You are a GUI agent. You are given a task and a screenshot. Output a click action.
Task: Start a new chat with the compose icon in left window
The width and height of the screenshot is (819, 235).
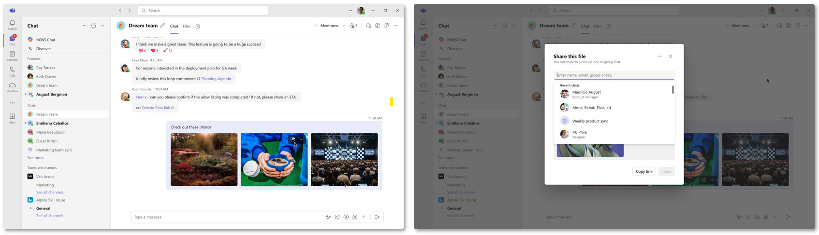(x=94, y=26)
